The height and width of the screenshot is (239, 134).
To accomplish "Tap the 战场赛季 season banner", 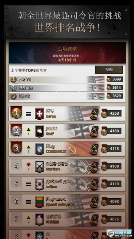I will tap(67, 53).
